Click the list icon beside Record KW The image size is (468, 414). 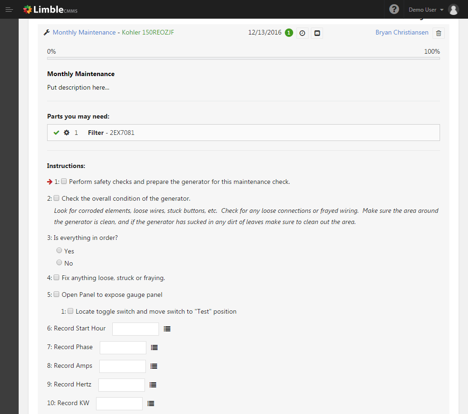click(x=151, y=404)
